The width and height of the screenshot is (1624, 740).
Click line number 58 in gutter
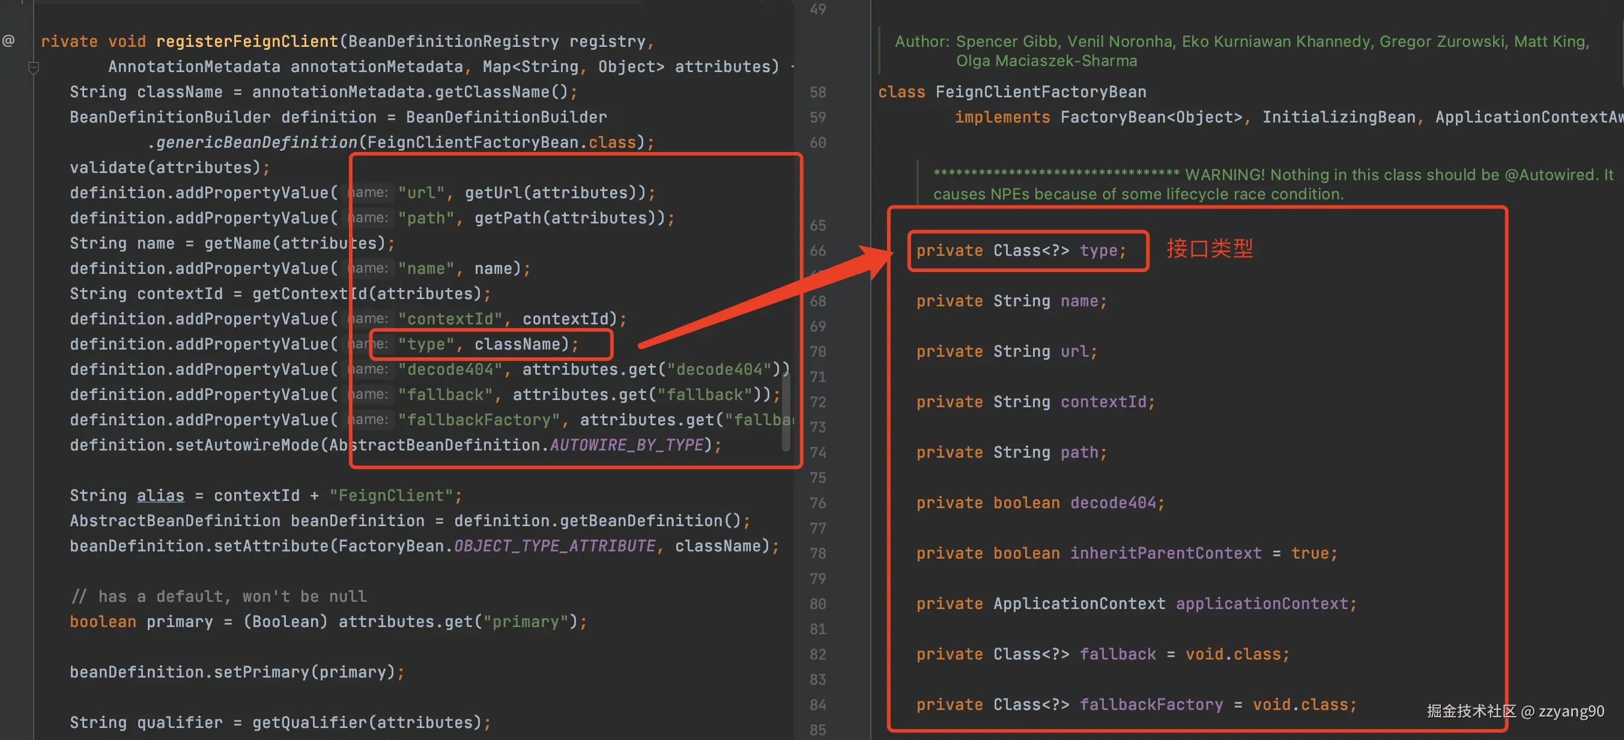pyautogui.click(x=817, y=92)
